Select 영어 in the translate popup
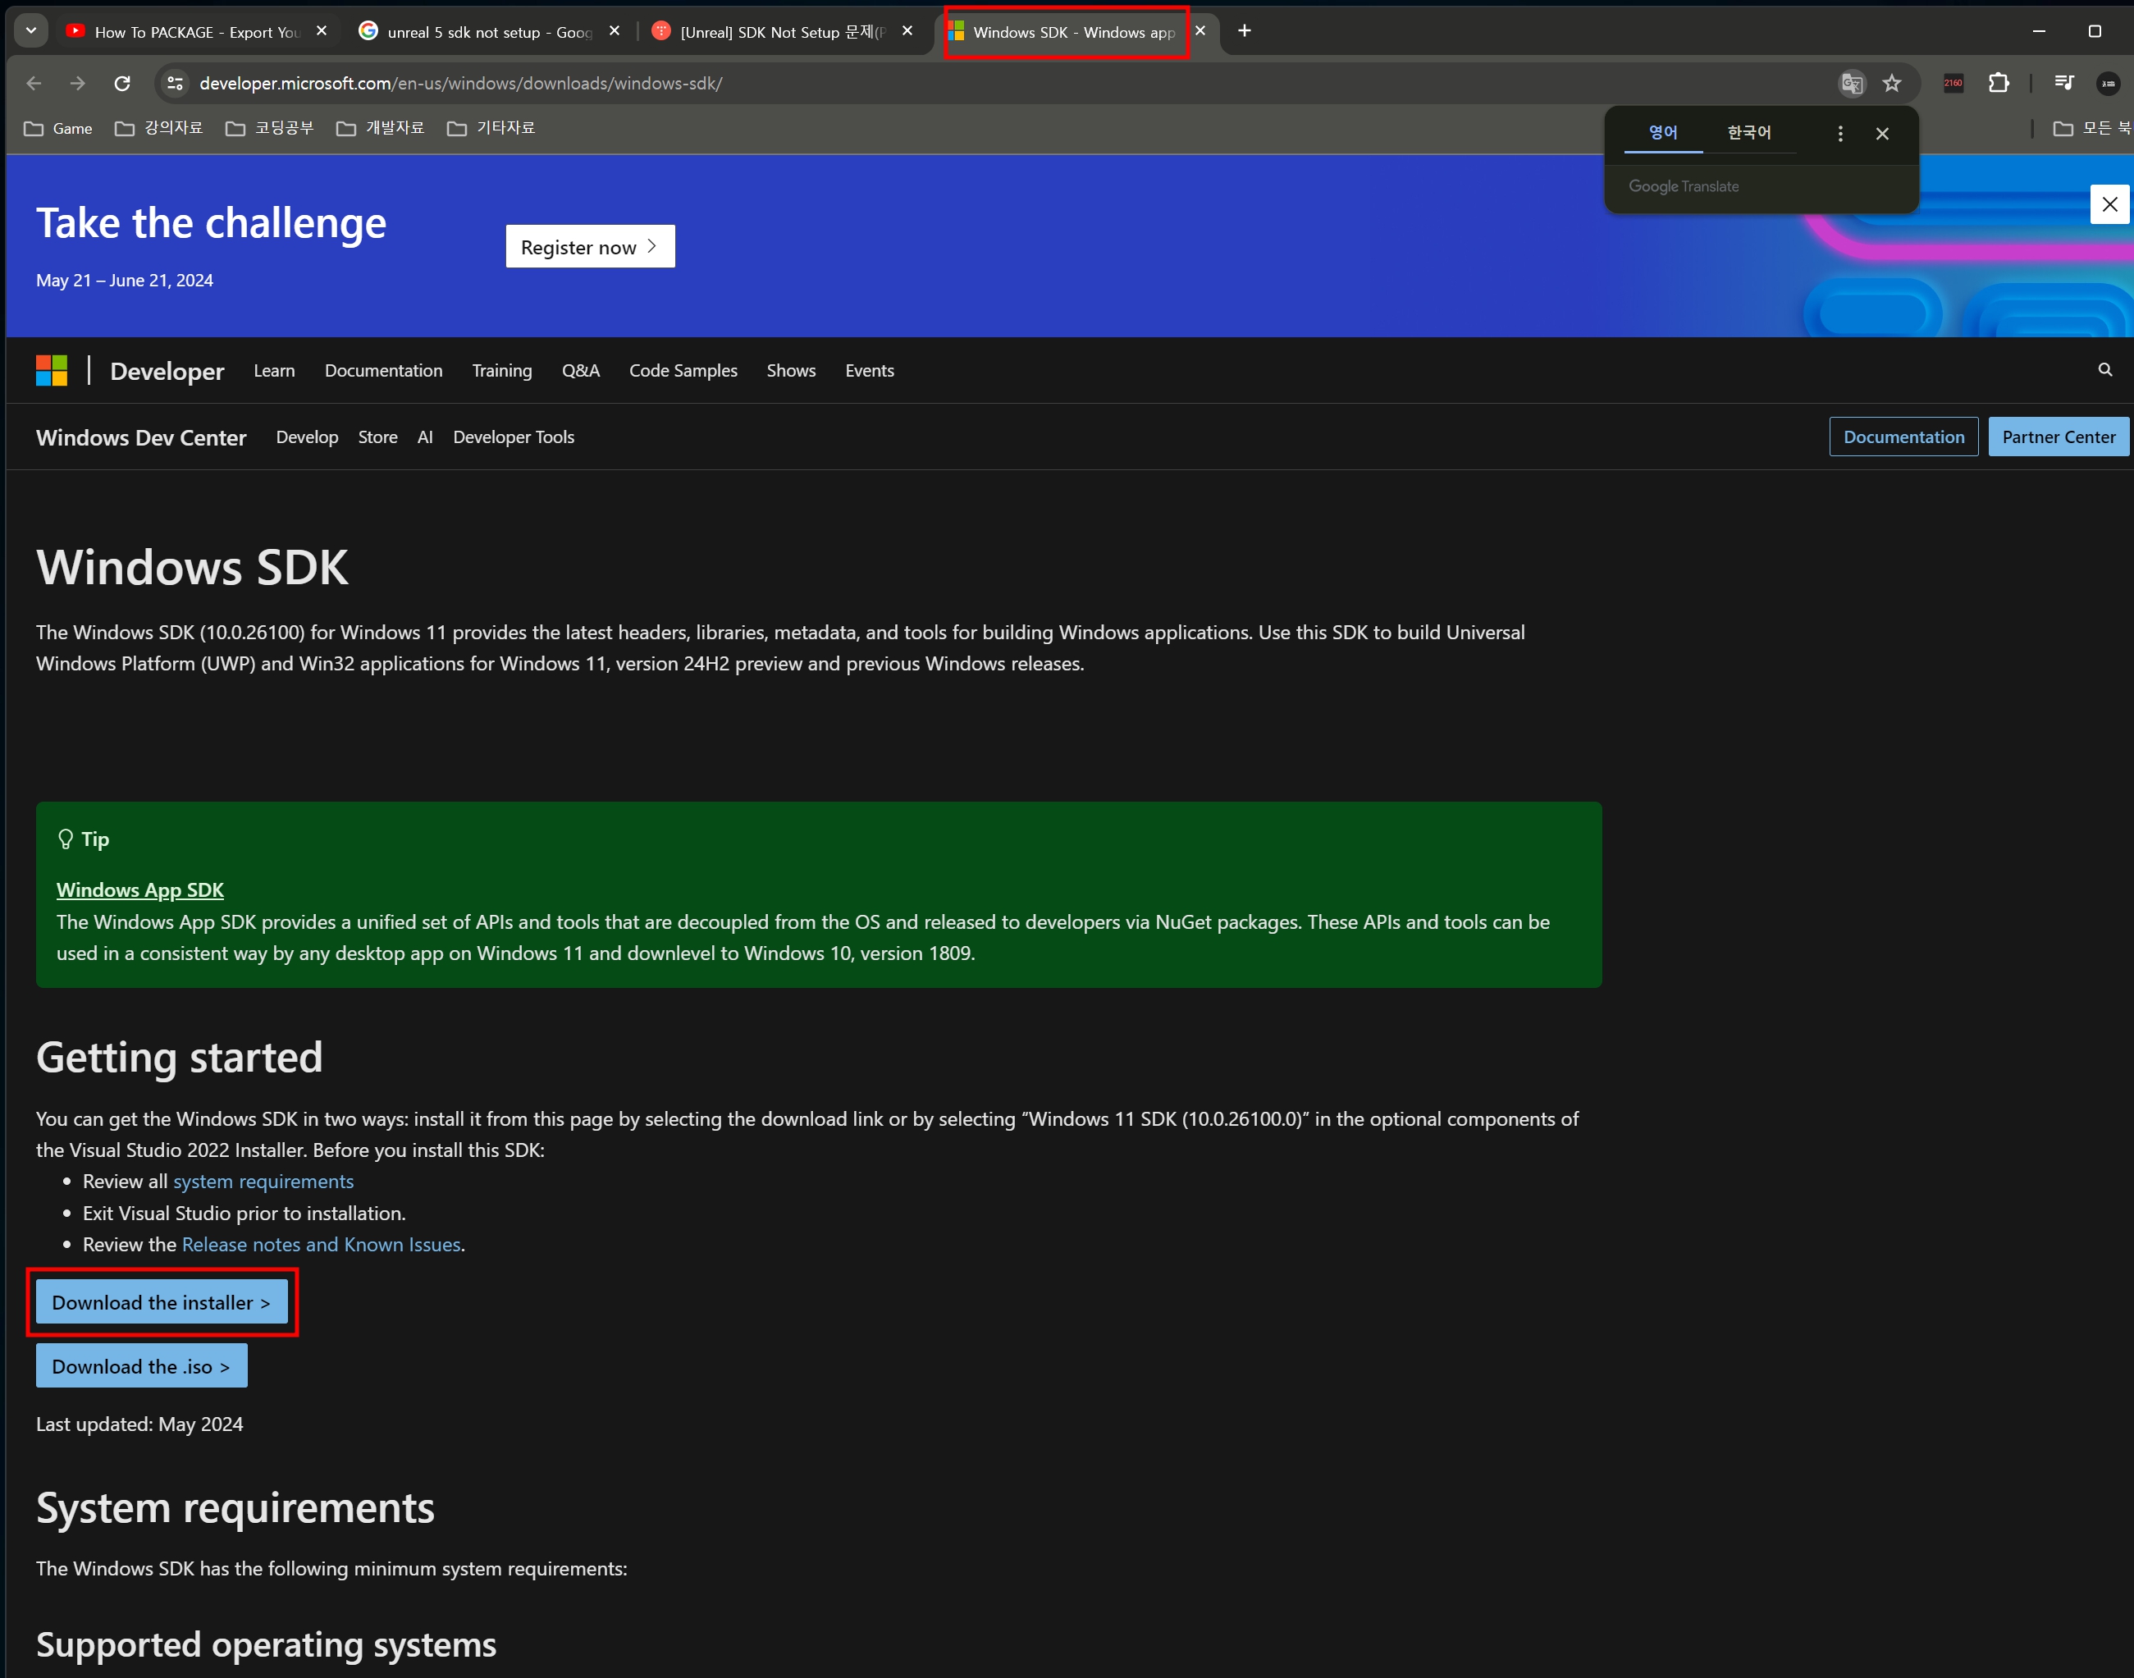The width and height of the screenshot is (2134, 1678). tap(1662, 133)
